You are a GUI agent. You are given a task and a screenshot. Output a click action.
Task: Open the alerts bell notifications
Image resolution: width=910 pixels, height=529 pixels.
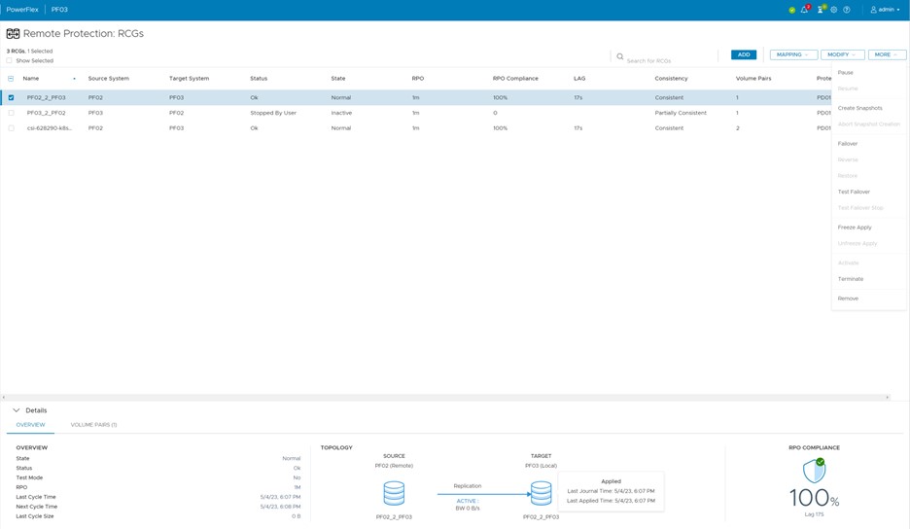pos(804,10)
